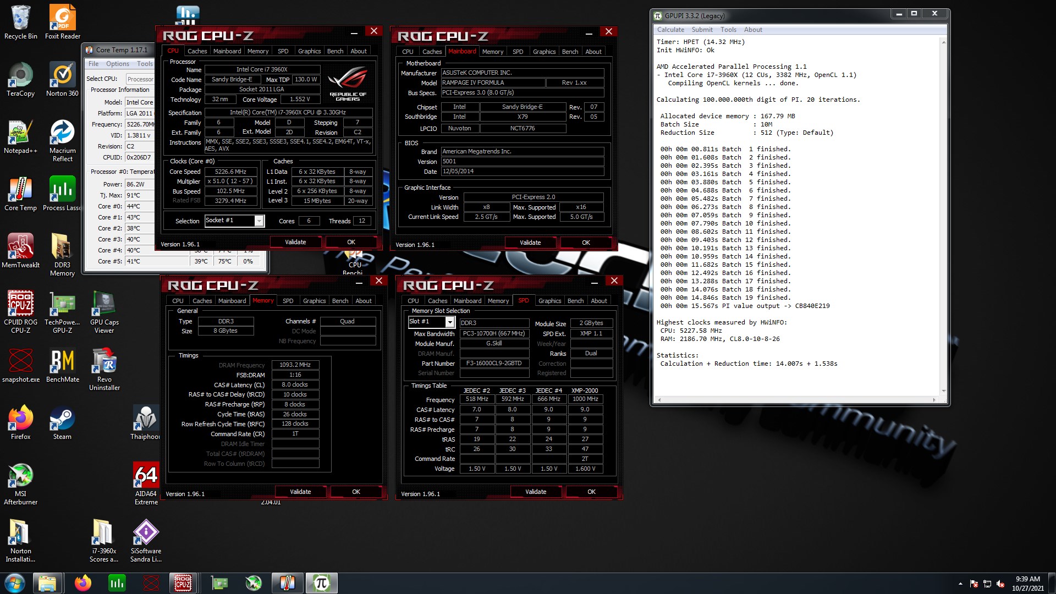Click OK in SPD CPU-Z window
This screenshot has width=1056, height=594.
tap(592, 492)
